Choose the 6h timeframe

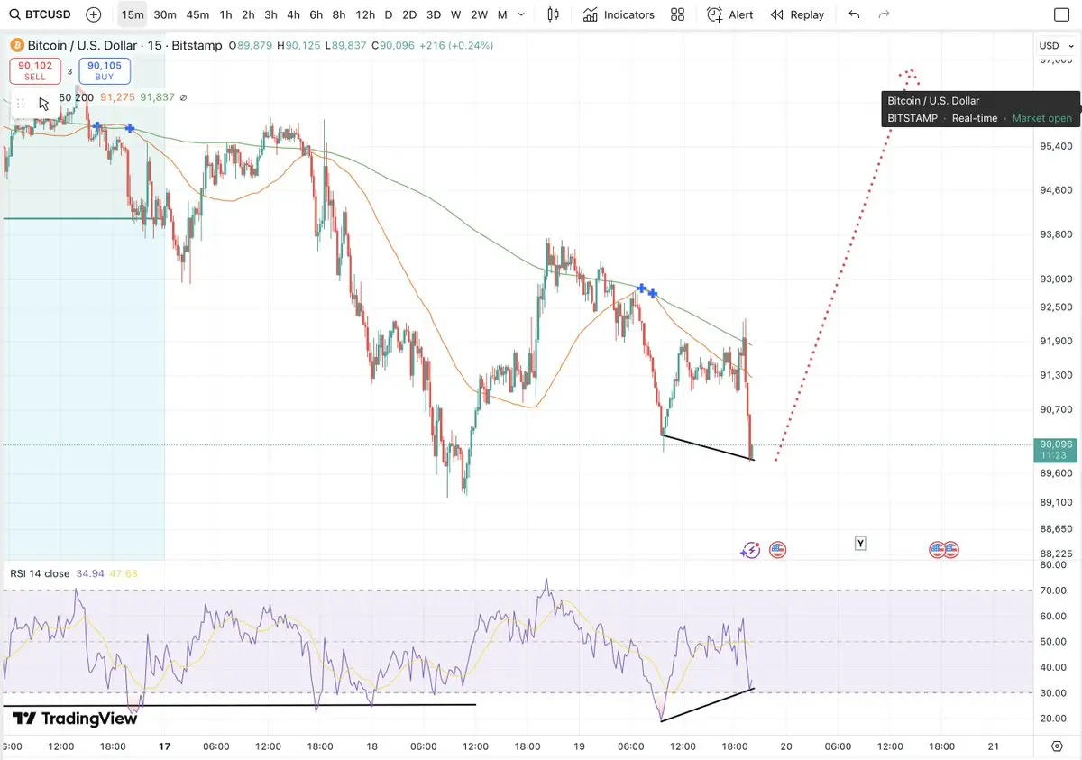pyautogui.click(x=316, y=14)
